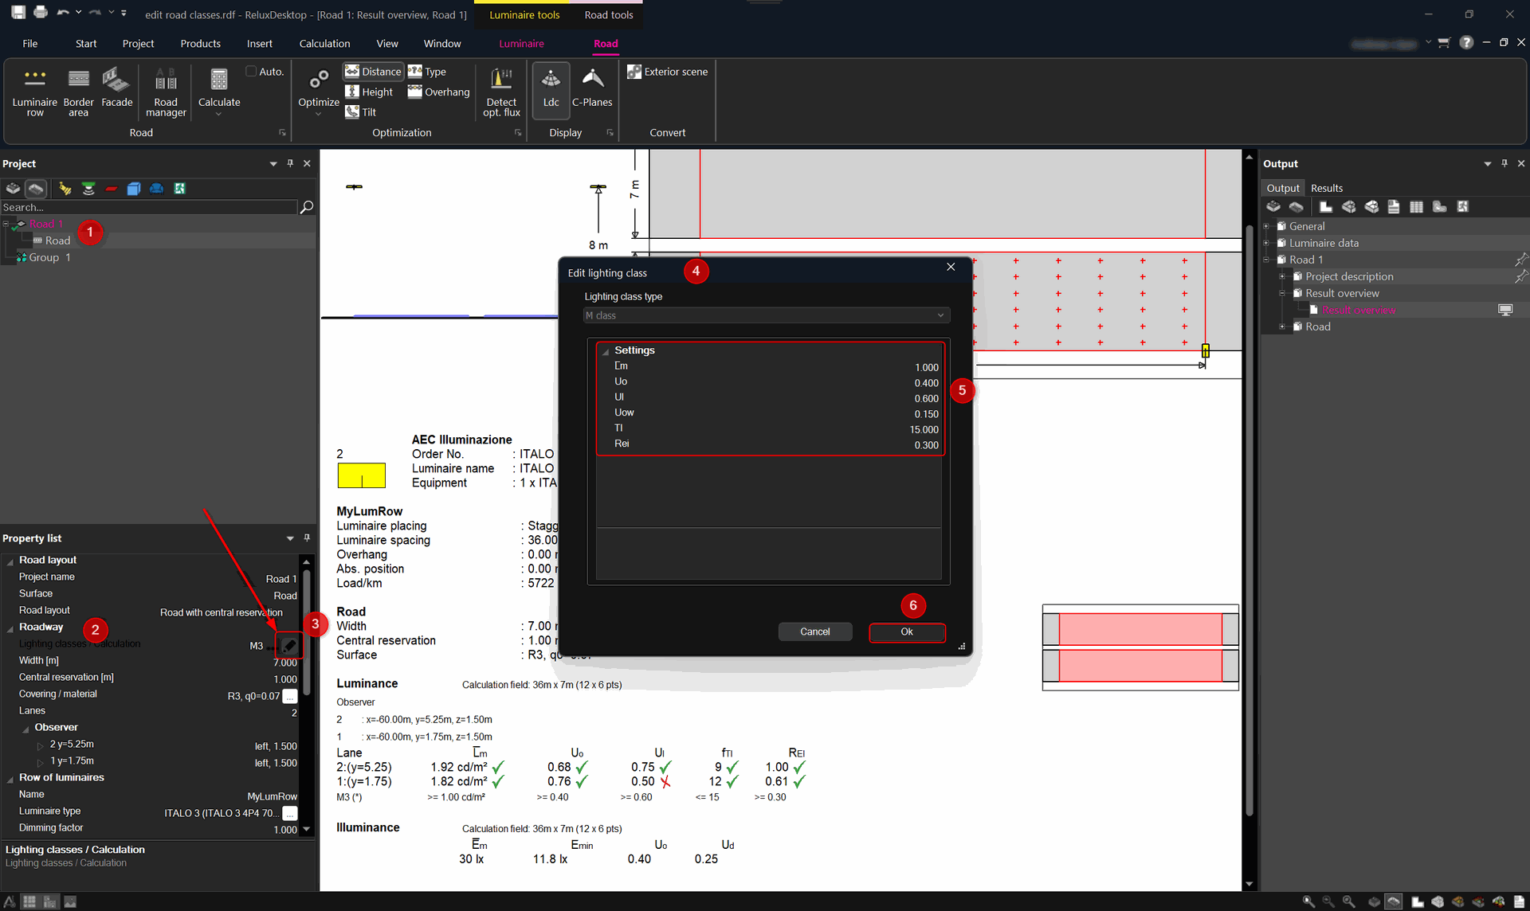Click the project Search field
1530x911 pixels.
[x=149, y=207]
